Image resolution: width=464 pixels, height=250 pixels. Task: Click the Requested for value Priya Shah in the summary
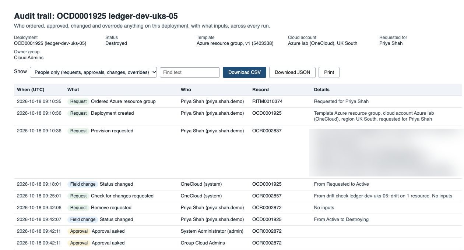391,43
